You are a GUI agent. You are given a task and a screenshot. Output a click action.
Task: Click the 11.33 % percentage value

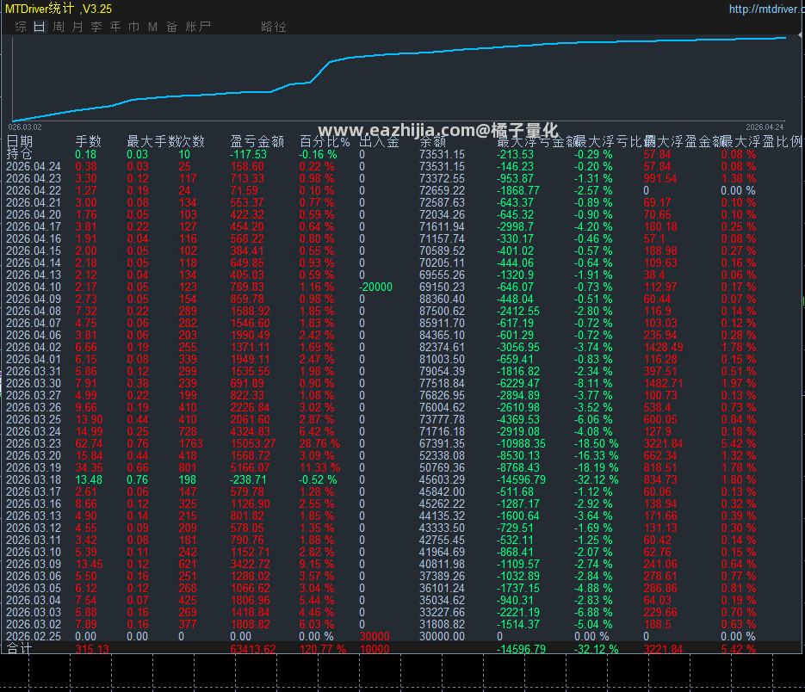[319, 467]
